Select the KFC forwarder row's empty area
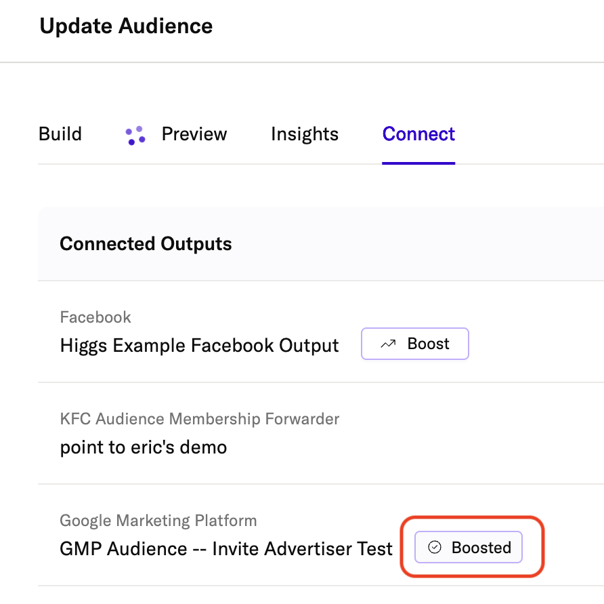 (x=474, y=434)
